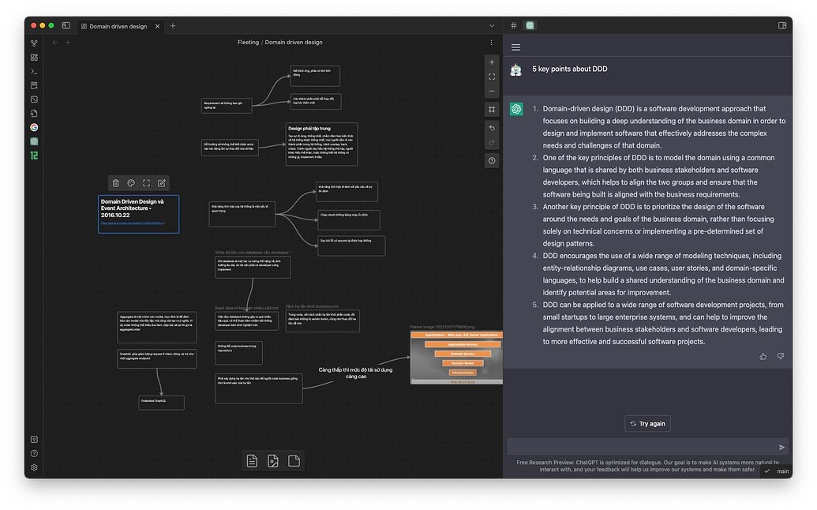Delete the selected card using the trash icon
This screenshot has width=817, height=510.
(x=114, y=182)
